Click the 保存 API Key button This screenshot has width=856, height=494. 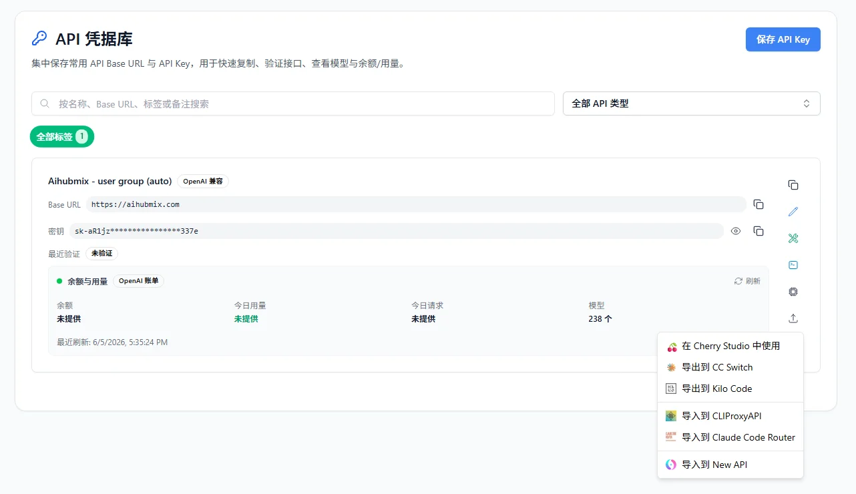[x=783, y=39]
